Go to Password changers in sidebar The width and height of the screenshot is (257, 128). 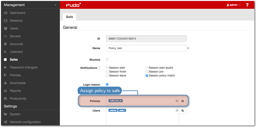pyautogui.click(x=24, y=67)
